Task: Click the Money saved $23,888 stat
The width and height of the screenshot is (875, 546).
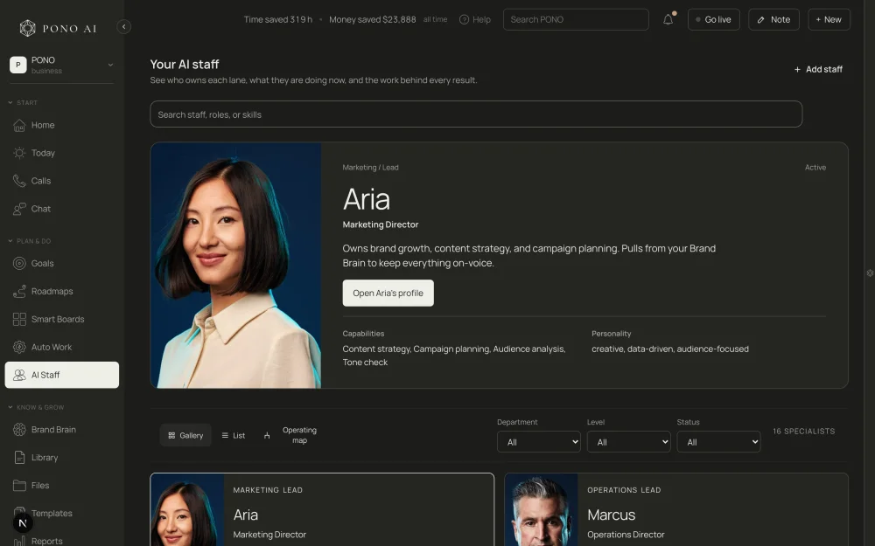Action: click(x=372, y=19)
